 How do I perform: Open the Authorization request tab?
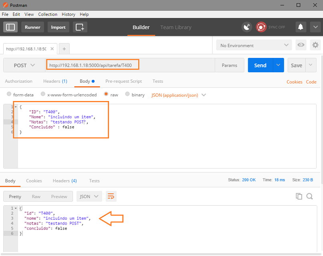[18, 81]
